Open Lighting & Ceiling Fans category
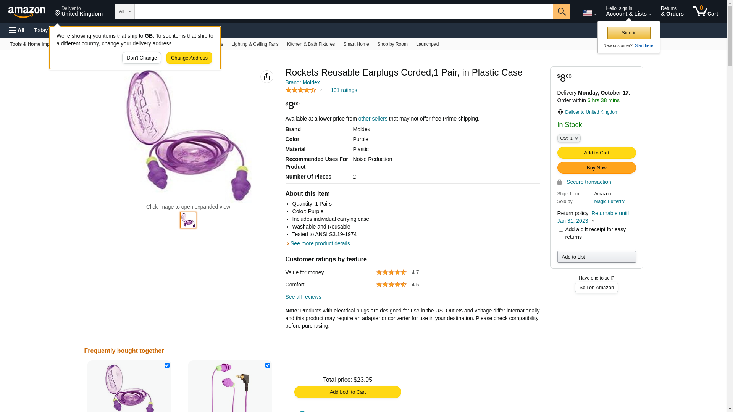This screenshot has height=412, width=733. coord(255,44)
